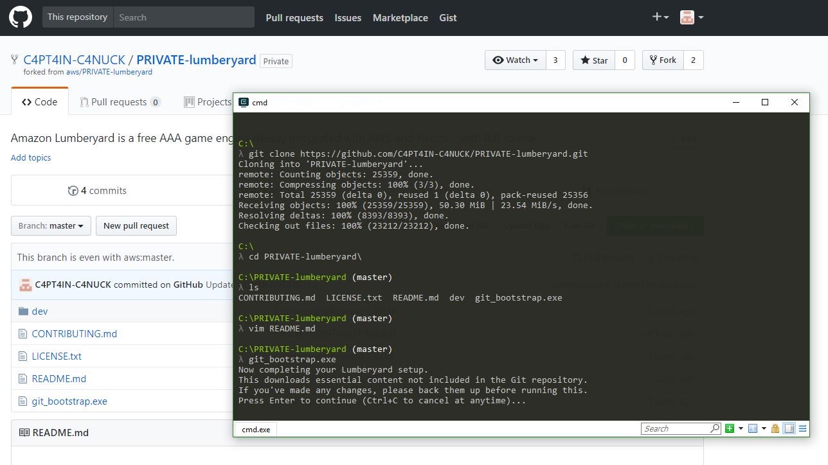Click the watchers count 3

coord(555,60)
